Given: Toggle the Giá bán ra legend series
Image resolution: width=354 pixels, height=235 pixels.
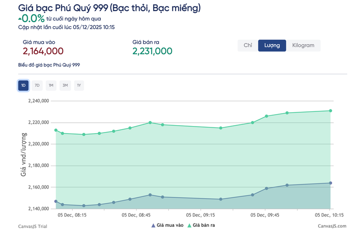Looking at the screenshot, I should (204, 225).
